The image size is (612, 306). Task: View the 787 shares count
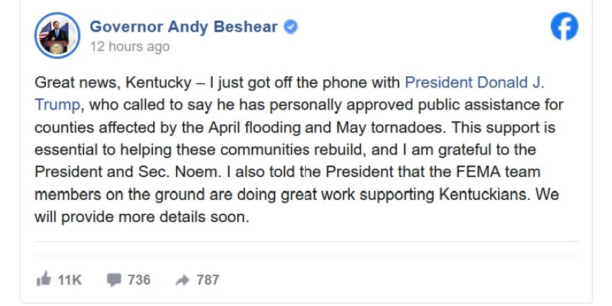click(x=208, y=280)
